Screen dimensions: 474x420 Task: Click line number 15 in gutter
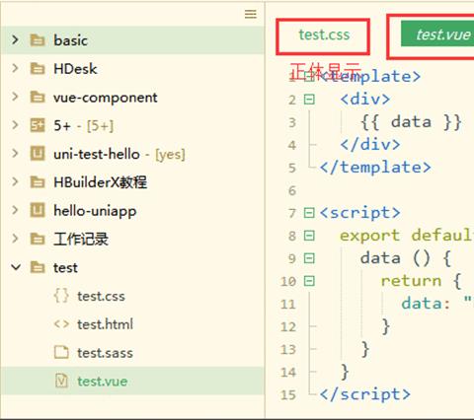(288, 394)
